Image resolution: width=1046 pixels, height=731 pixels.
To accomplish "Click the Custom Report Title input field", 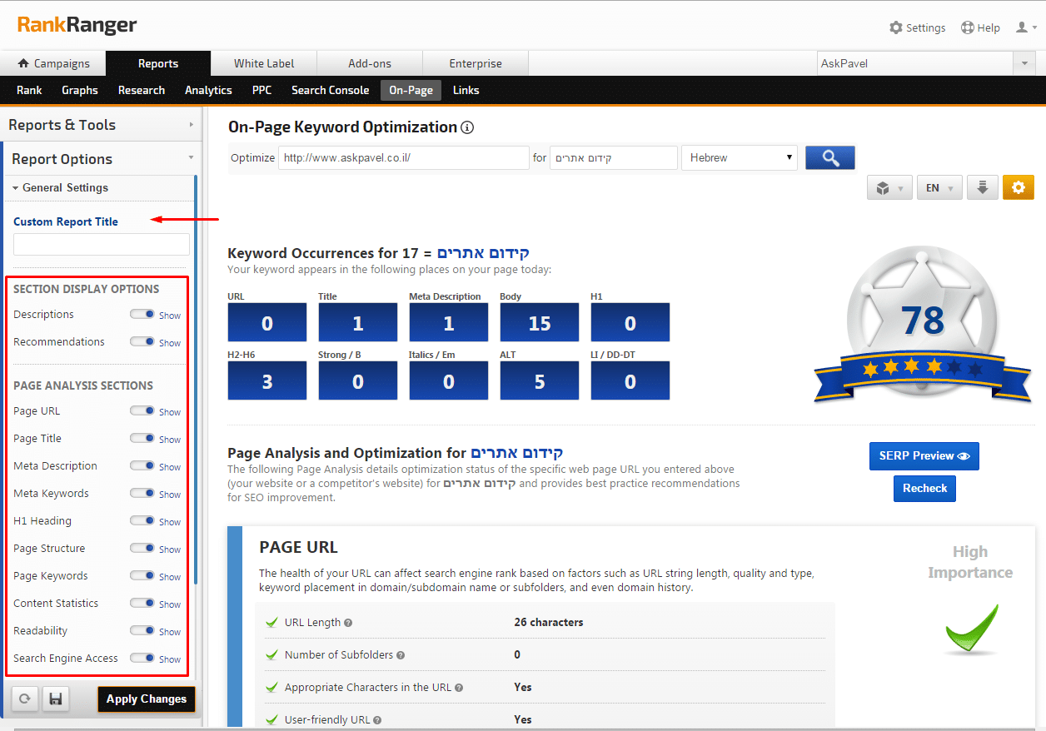I will [102, 244].
